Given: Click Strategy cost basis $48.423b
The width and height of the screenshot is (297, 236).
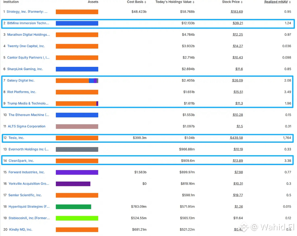Looking at the screenshot, I should pos(139,12).
